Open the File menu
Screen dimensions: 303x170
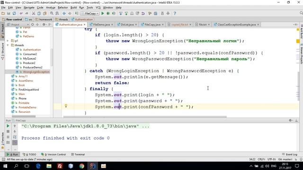pos(3,8)
